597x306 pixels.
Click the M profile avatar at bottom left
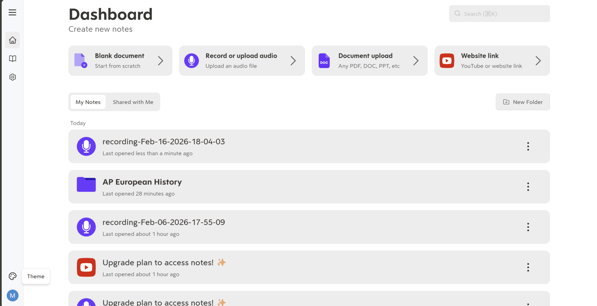click(x=13, y=295)
